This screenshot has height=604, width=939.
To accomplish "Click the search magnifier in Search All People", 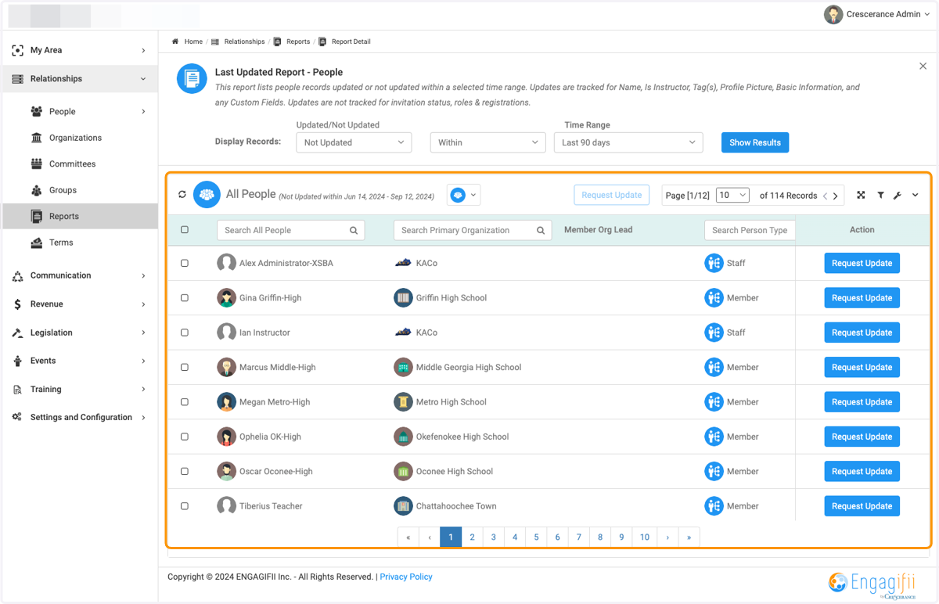I will 354,230.
